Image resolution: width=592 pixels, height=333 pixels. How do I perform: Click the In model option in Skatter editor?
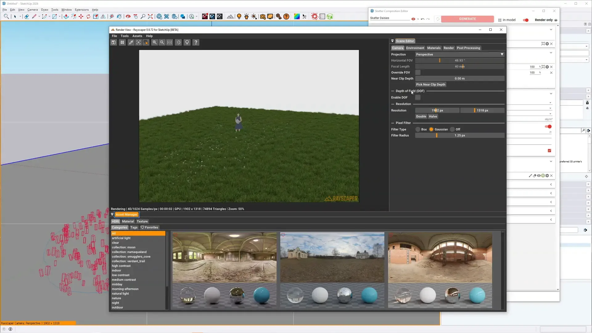(507, 20)
